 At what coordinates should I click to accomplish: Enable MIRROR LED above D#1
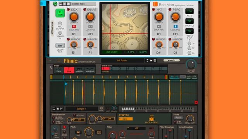153,39
